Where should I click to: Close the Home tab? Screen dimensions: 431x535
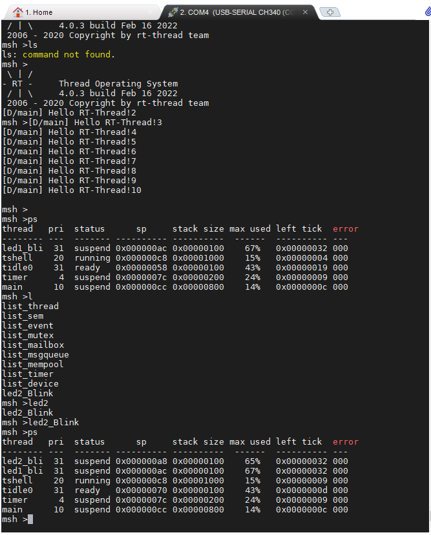pos(151,12)
